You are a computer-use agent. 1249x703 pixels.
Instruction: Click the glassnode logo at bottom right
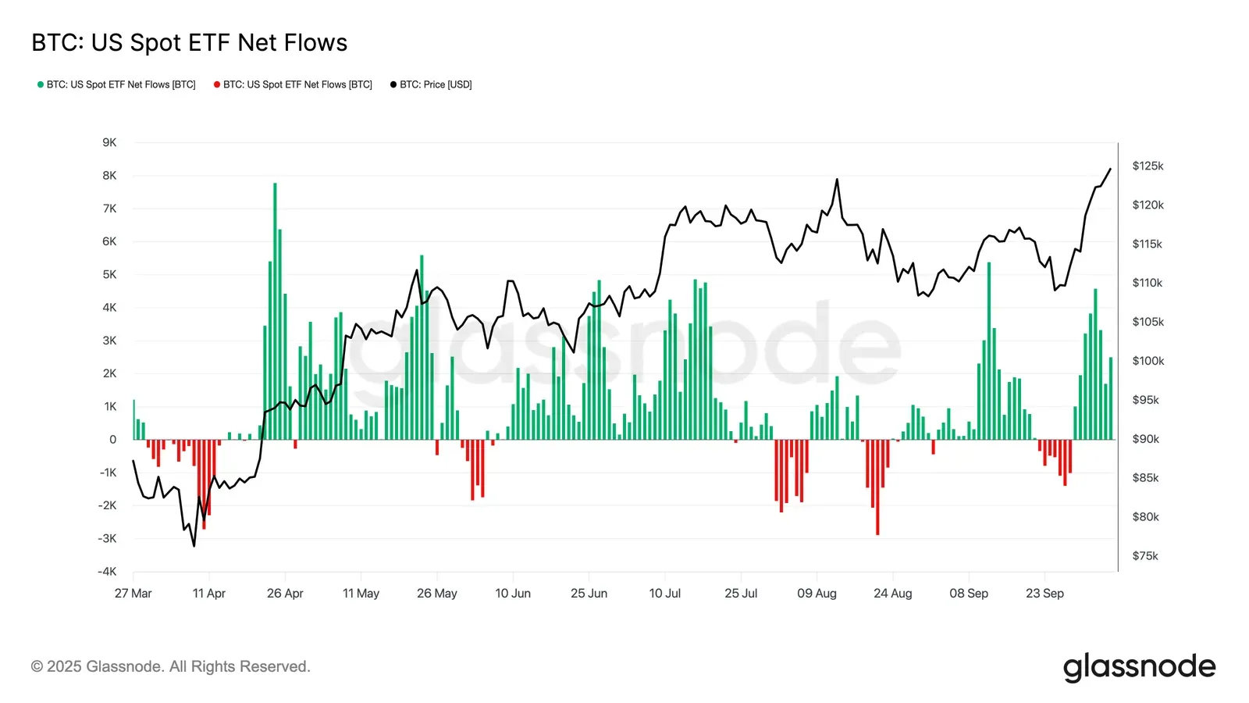click(x=1139, y=667)
